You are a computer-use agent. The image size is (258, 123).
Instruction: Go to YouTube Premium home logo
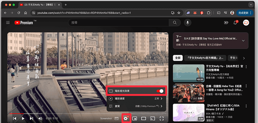tap(24, 23)
